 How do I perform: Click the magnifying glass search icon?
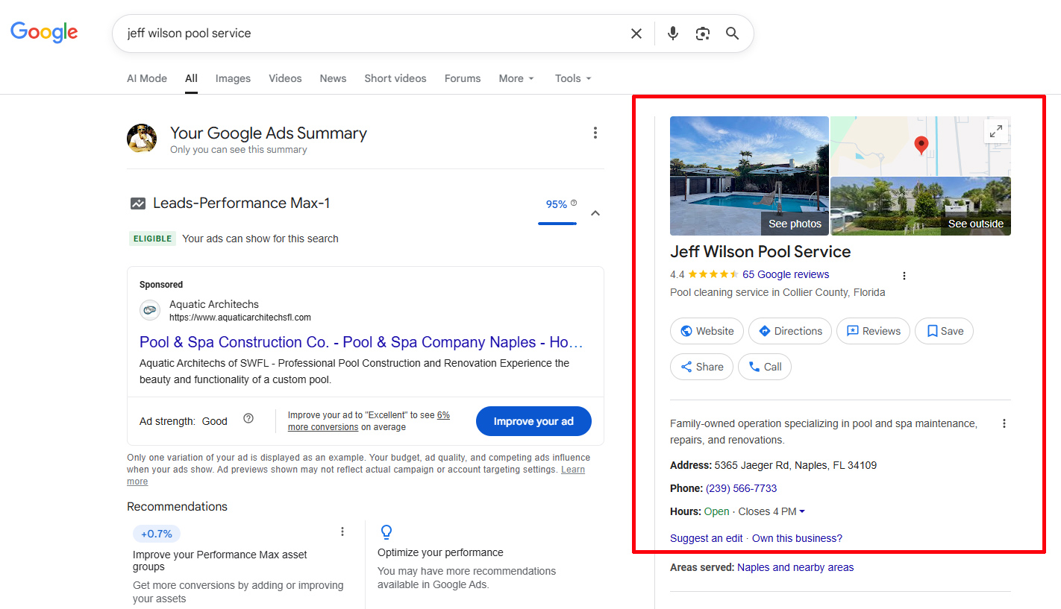click(732, 34)
